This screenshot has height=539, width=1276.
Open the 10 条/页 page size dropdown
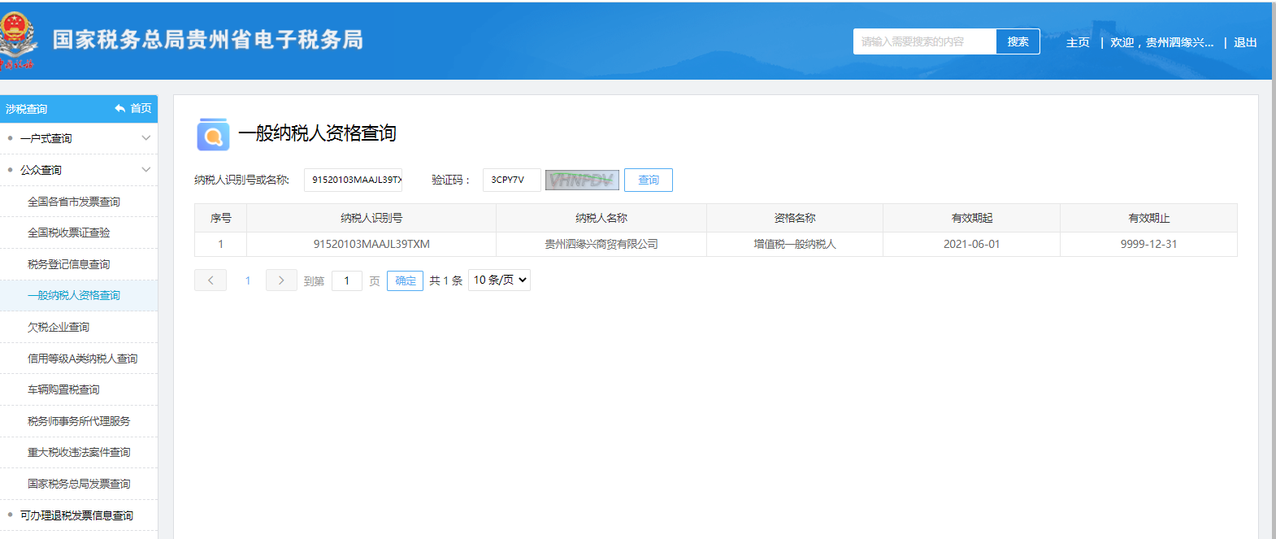[x=499, y=280]
